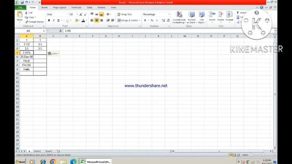Screen dimensions: 292x164
Task: Toggle right horizontal alignment
Action: coord(101,20)
